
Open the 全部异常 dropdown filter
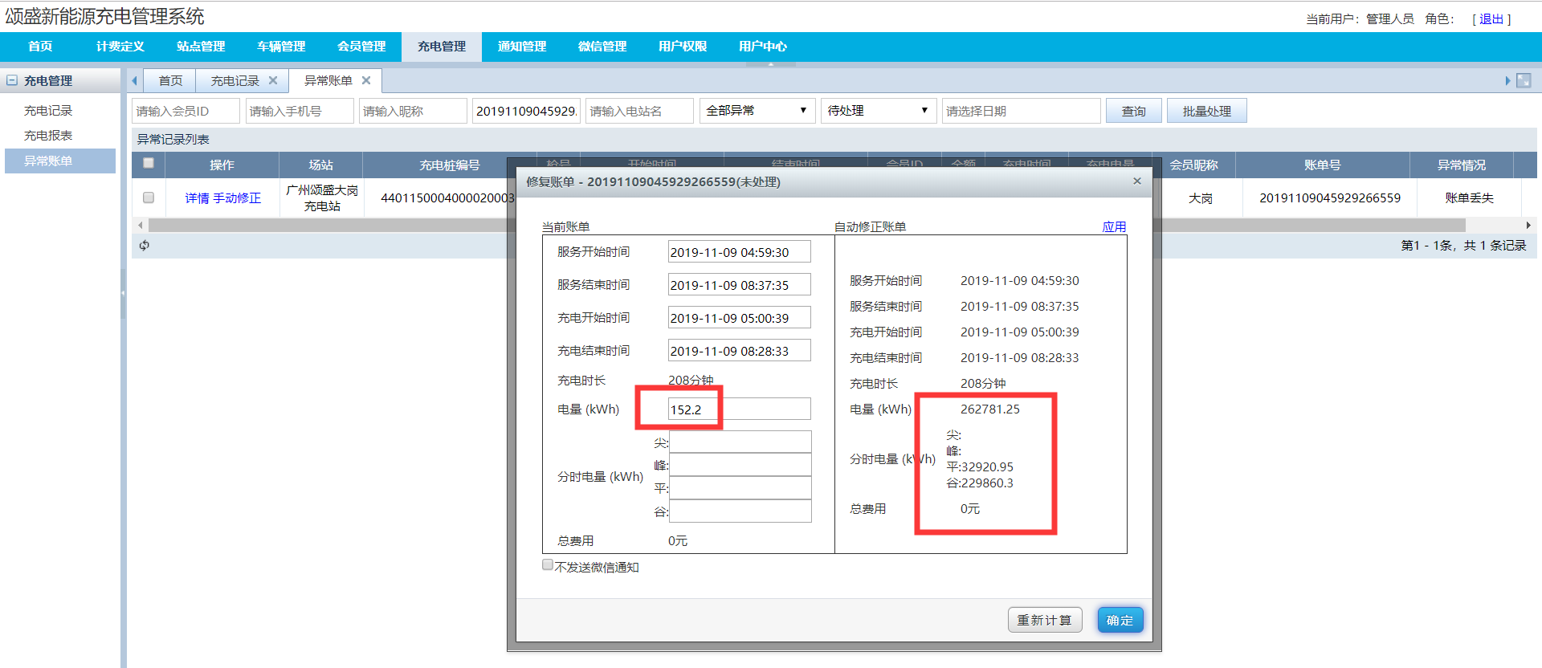pos(757,111)
